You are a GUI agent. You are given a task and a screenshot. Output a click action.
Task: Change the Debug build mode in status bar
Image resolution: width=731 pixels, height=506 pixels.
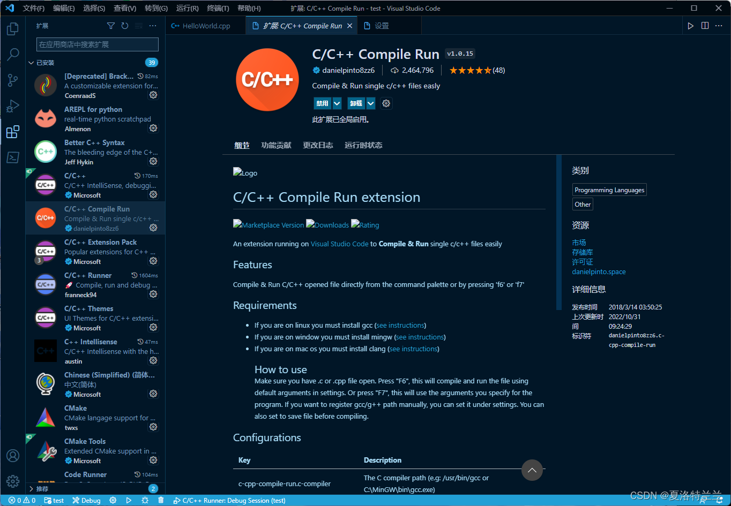pyautogui.click(x=86, y=500)
